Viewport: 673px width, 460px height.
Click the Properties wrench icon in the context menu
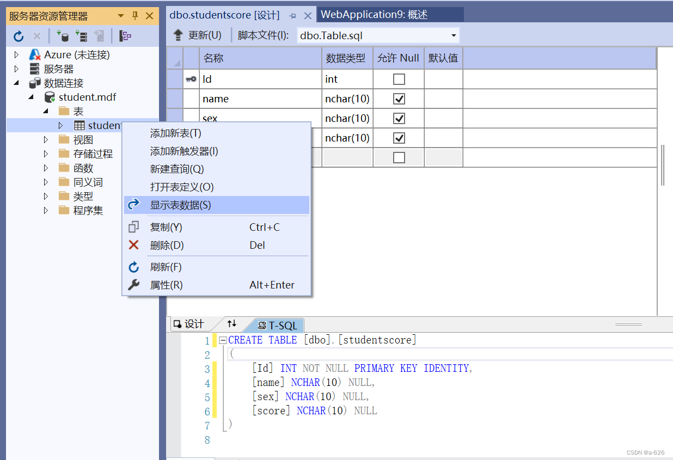(133, 285)
